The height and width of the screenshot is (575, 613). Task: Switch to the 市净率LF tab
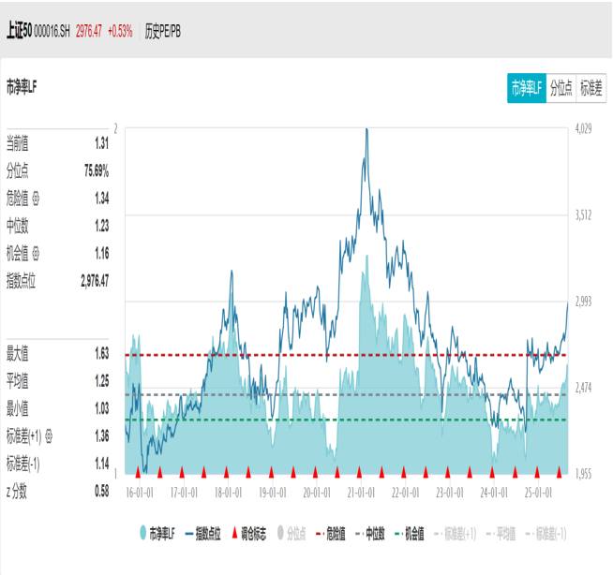point(526,88)
